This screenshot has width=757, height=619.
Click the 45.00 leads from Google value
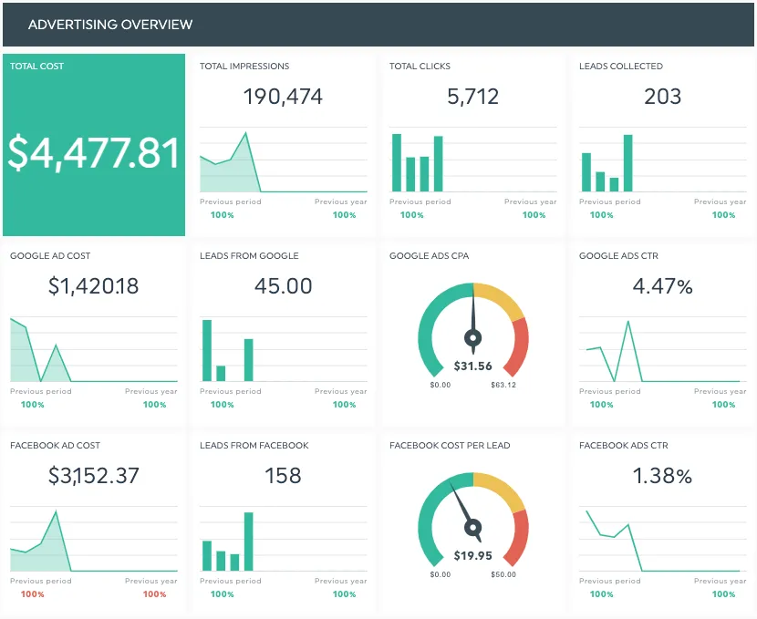click(284, 286)
